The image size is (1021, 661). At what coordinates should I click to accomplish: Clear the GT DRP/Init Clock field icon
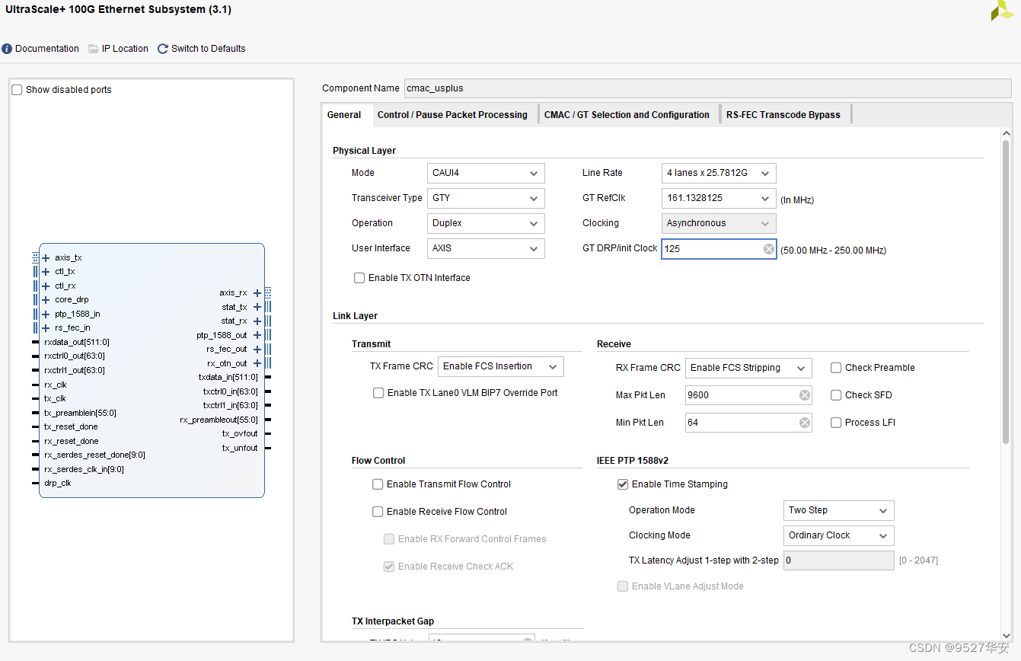point(768,249)
